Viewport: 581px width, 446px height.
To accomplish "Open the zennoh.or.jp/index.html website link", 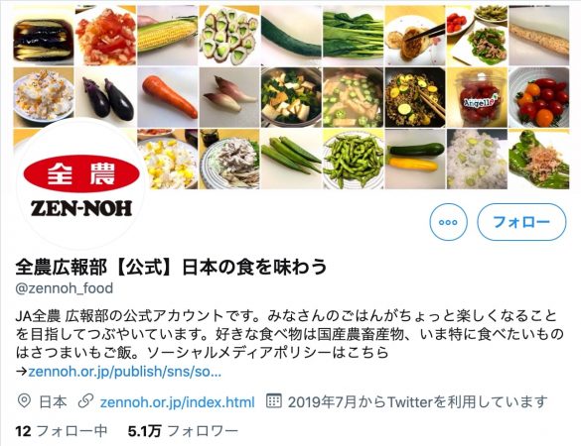I will tap(177, 402).
